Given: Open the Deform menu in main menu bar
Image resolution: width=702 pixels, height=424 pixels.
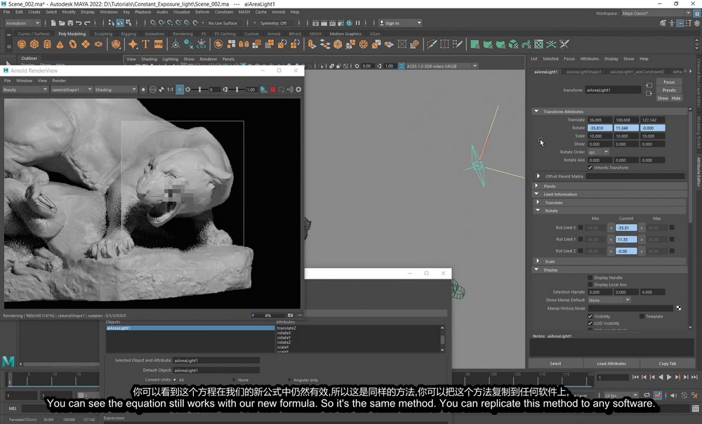Looking at the screenshot, I should tap(202, 12).
